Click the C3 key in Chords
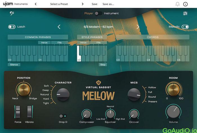 coord(118,58)
